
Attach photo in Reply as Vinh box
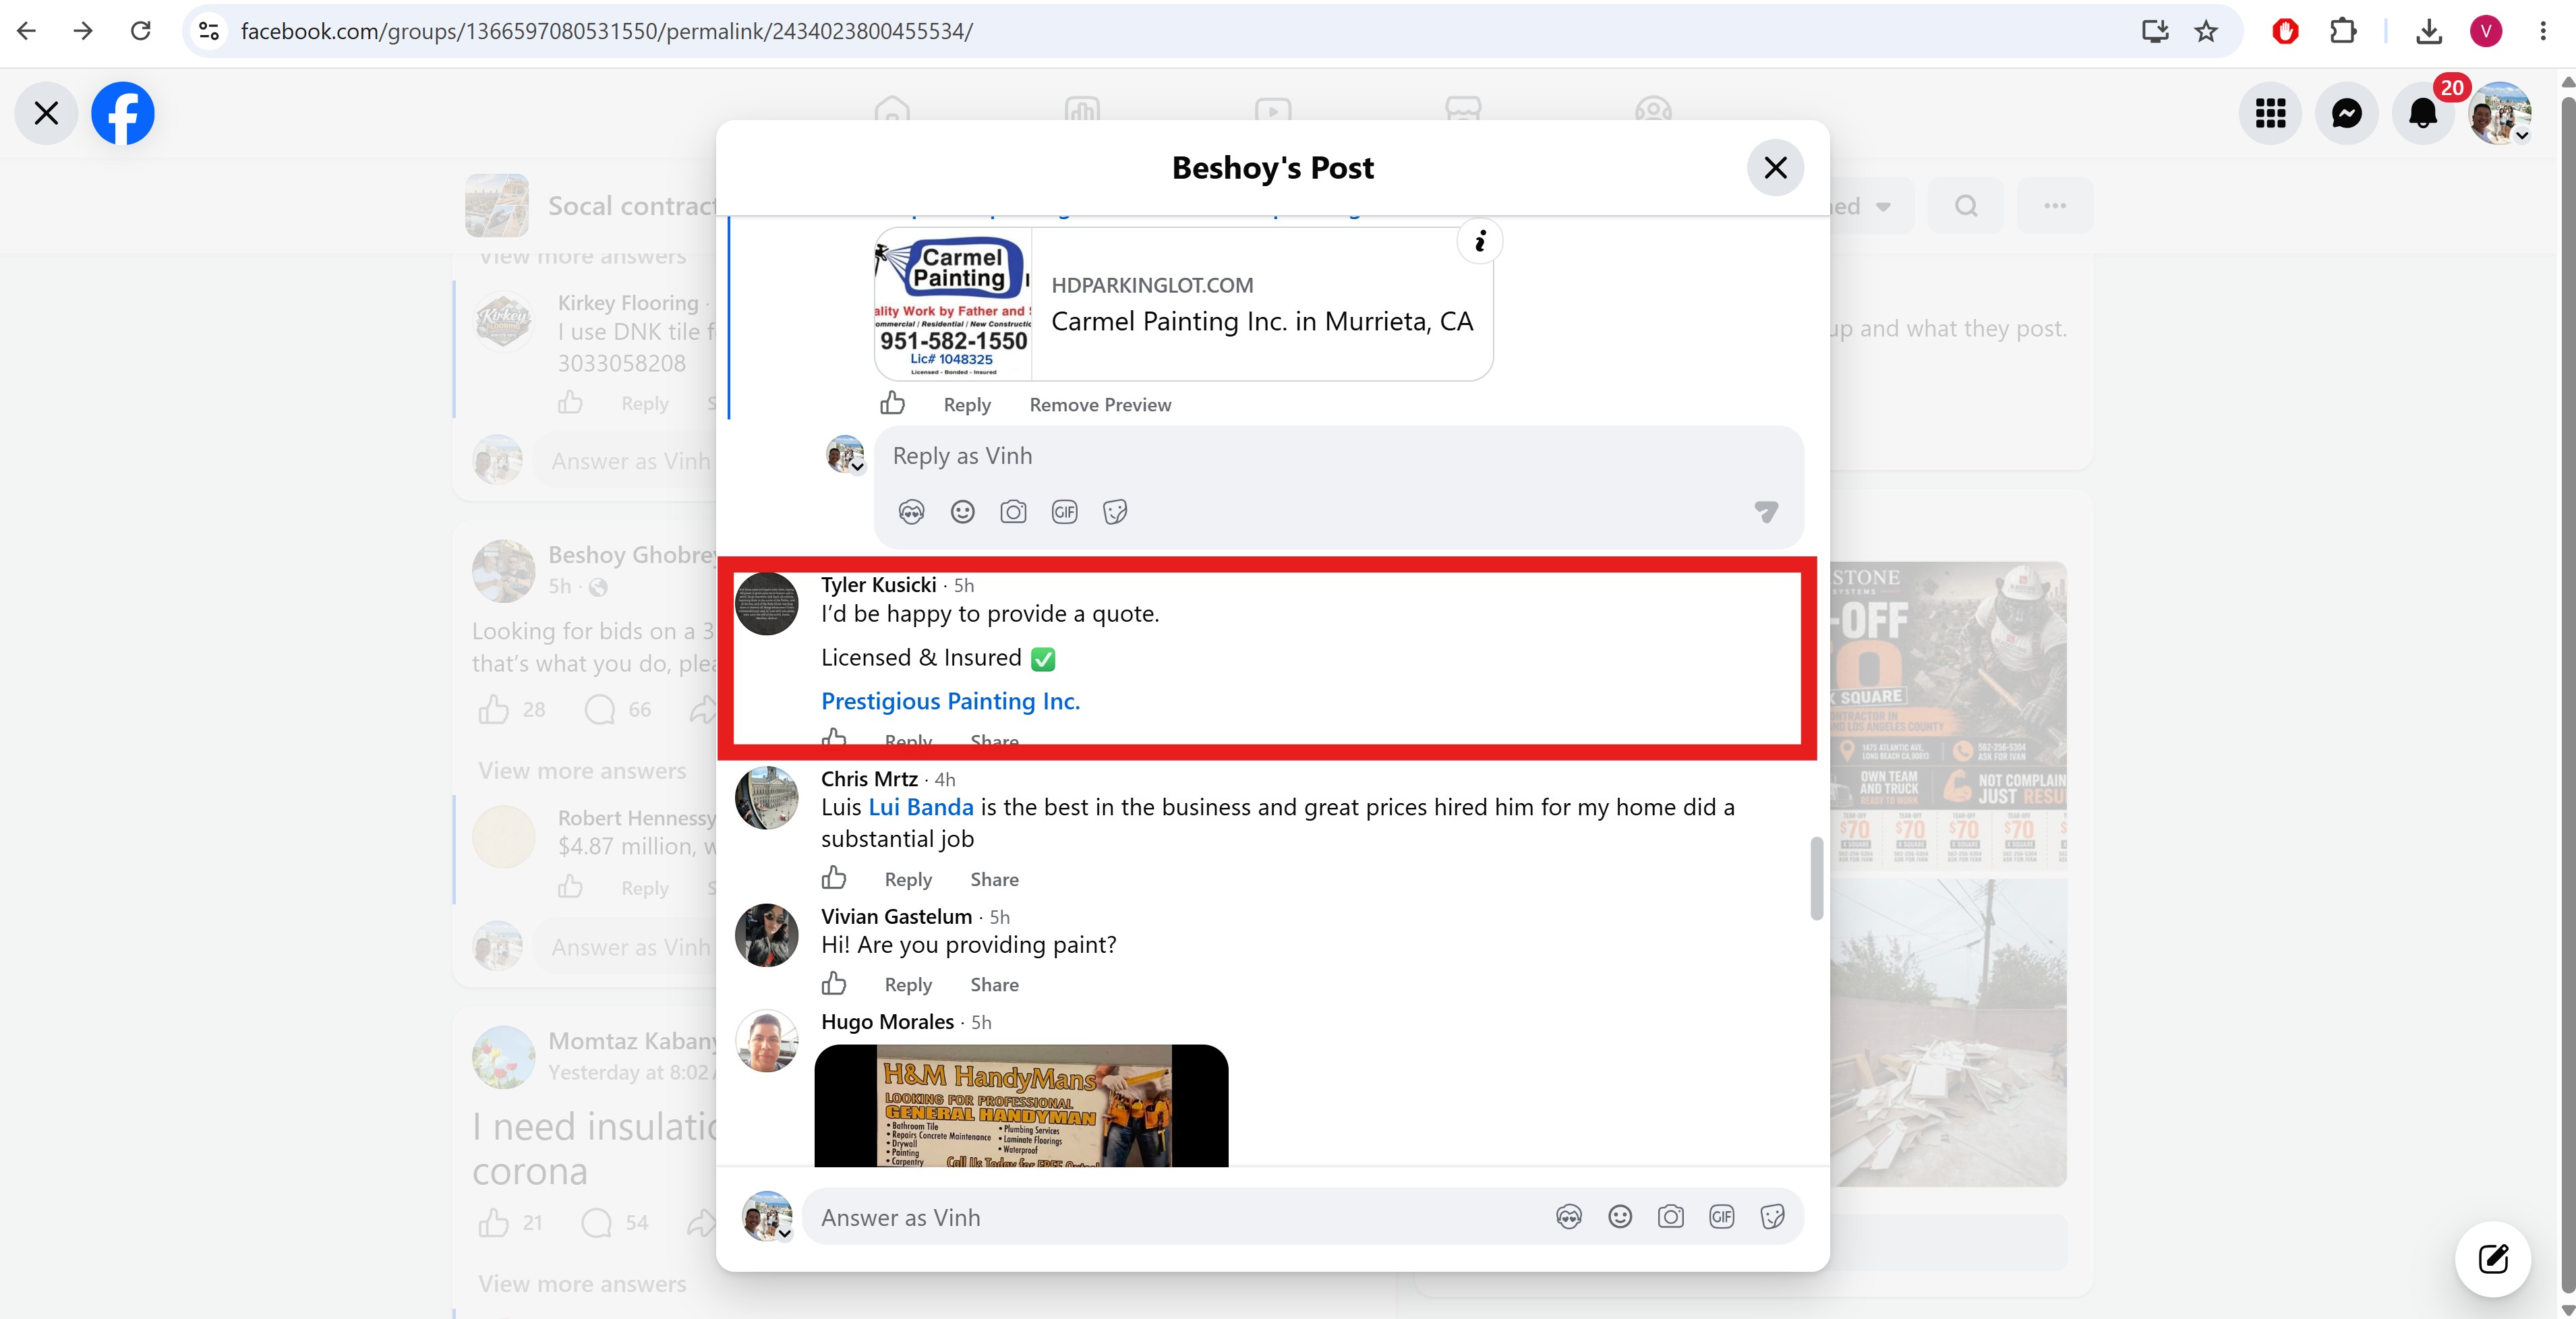pos(1013,512)
